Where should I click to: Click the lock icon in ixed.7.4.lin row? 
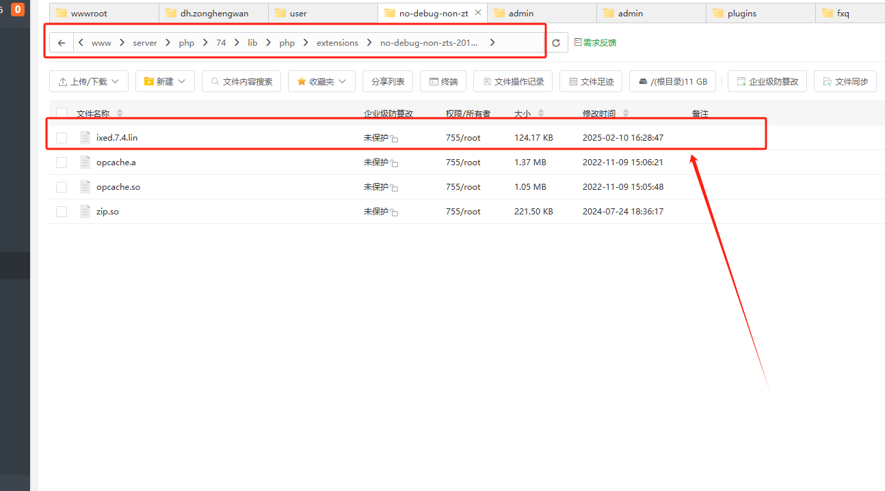click(x=395, y=139)
